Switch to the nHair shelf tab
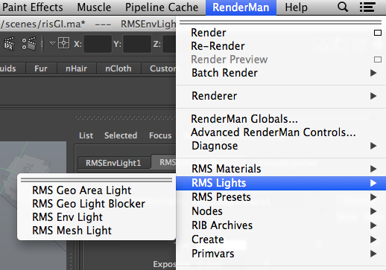 [x=76, y=68]
